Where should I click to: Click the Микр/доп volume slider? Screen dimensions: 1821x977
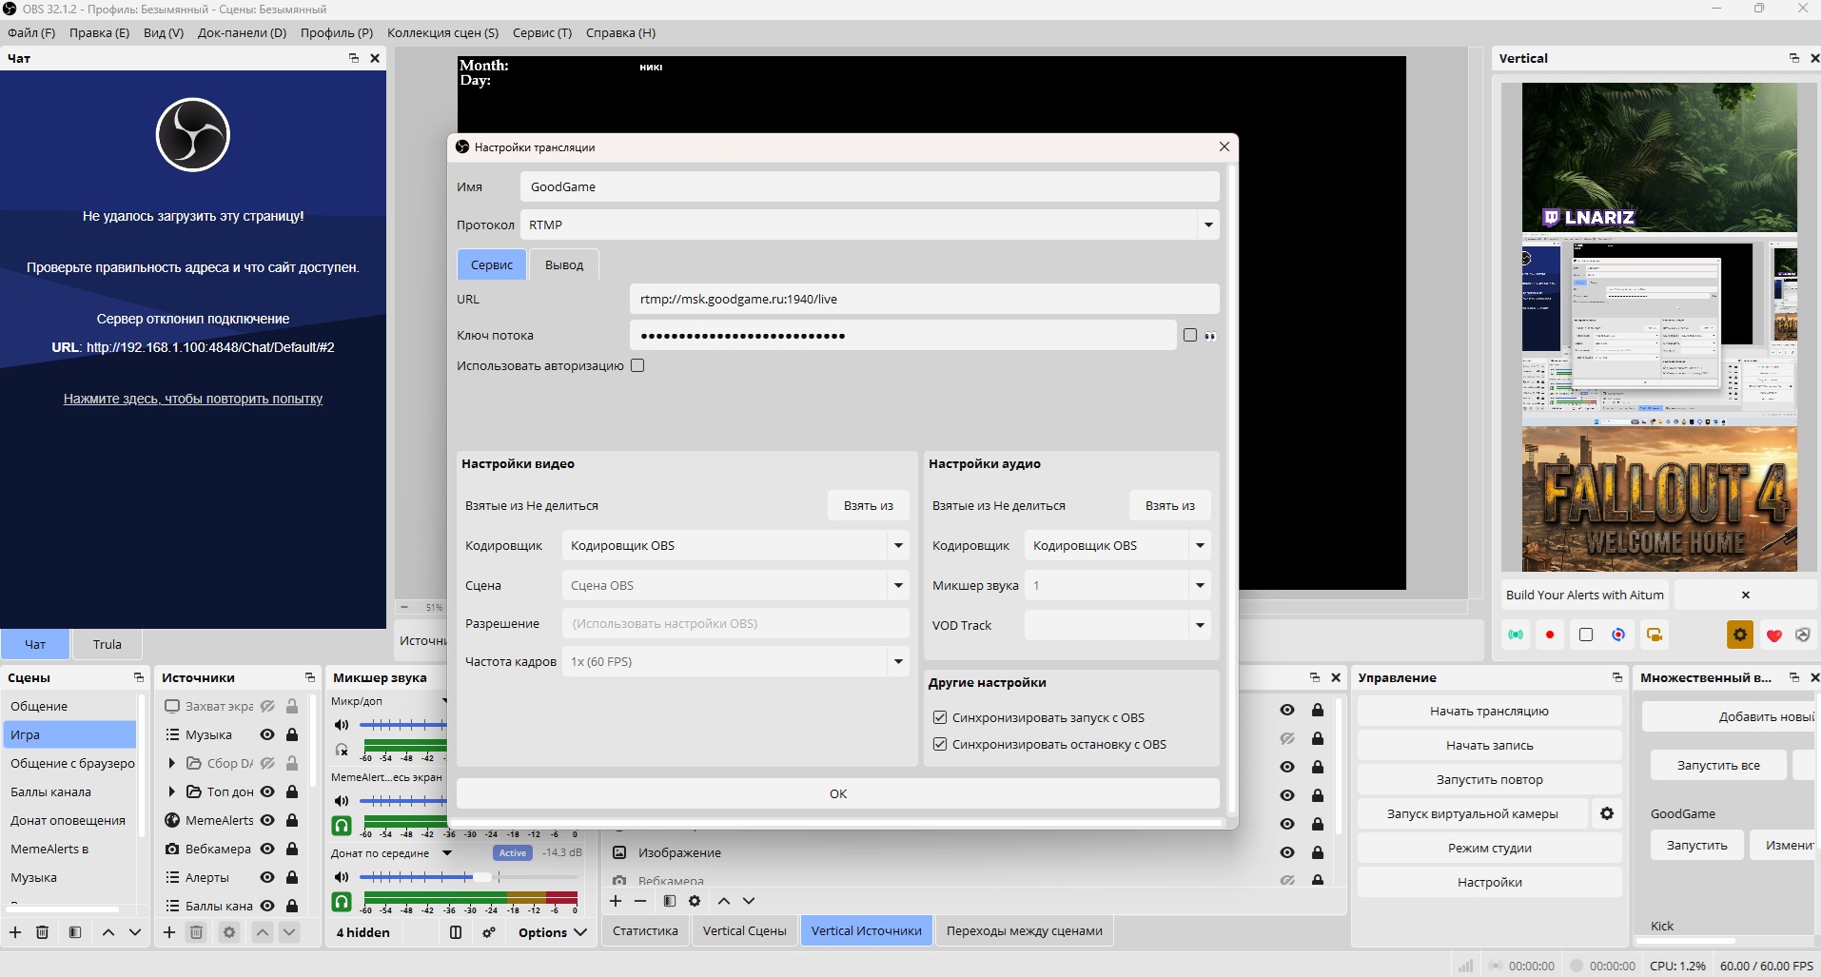[402, 725]
